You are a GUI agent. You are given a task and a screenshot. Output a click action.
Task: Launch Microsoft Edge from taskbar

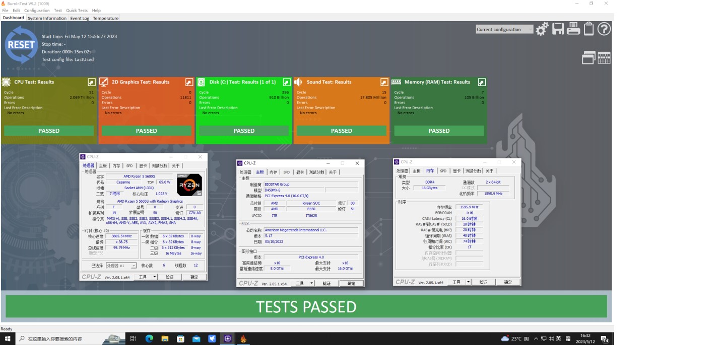(149, 339)
